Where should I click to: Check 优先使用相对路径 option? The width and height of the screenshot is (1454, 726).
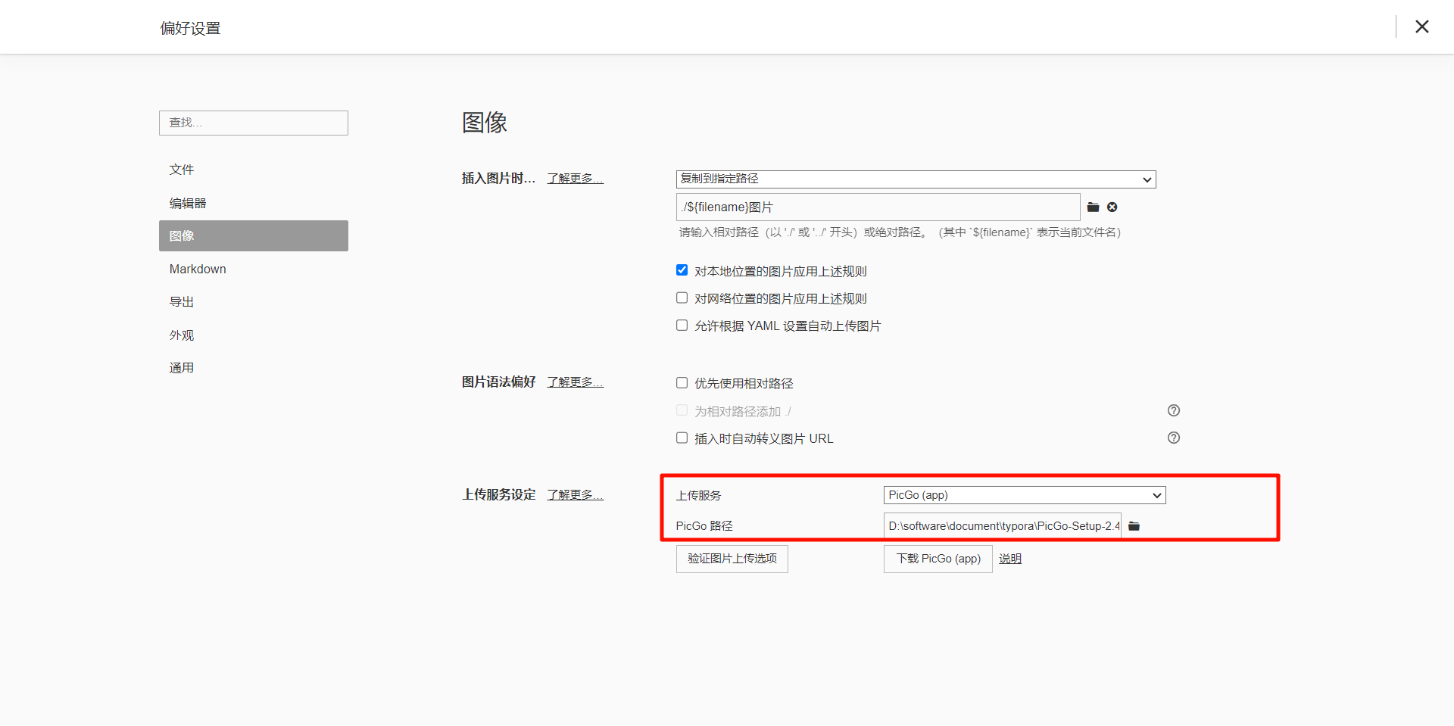pyautogui.click(x=682, y=383)
